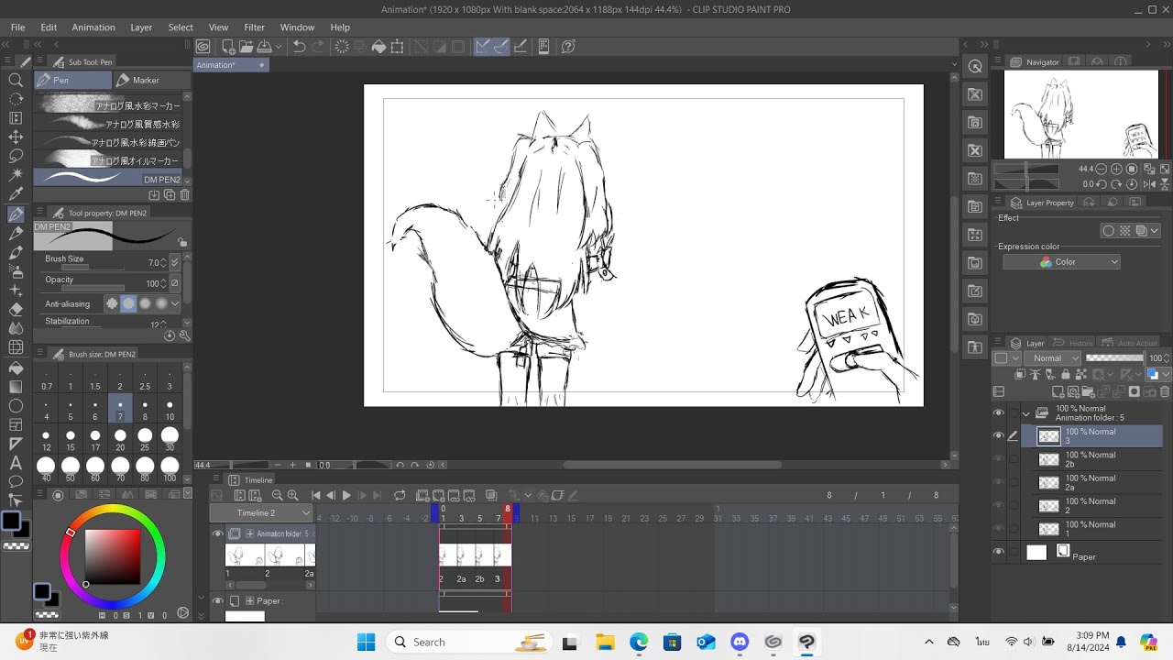The width and height of the screenshot is (1173, 660).
Task: Open Discord from the Windows taskbar
Action: pyautogui.click(x=739, y=642)
